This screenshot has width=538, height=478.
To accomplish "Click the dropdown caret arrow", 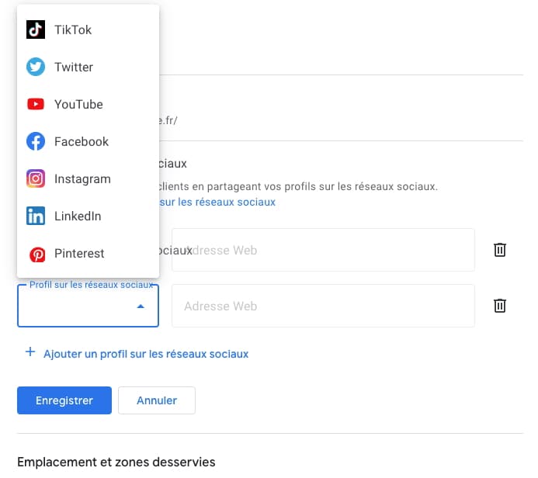I will click(141, 307).
